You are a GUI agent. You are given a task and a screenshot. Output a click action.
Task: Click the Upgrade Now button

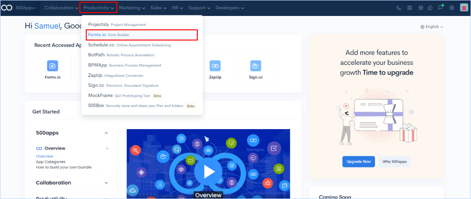coord(358,161)
